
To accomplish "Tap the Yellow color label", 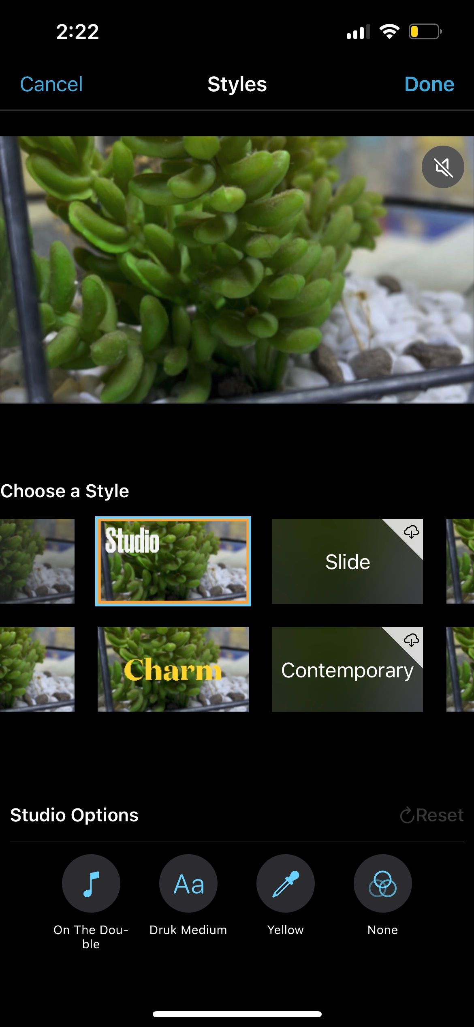I will tap(286, 930).
